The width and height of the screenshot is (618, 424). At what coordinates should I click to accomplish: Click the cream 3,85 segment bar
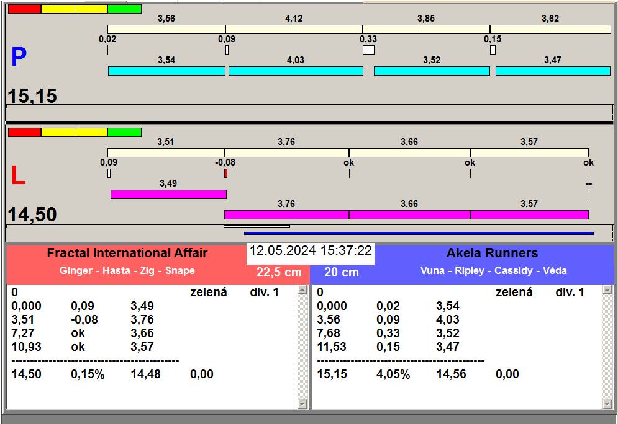tap(427, 30)
